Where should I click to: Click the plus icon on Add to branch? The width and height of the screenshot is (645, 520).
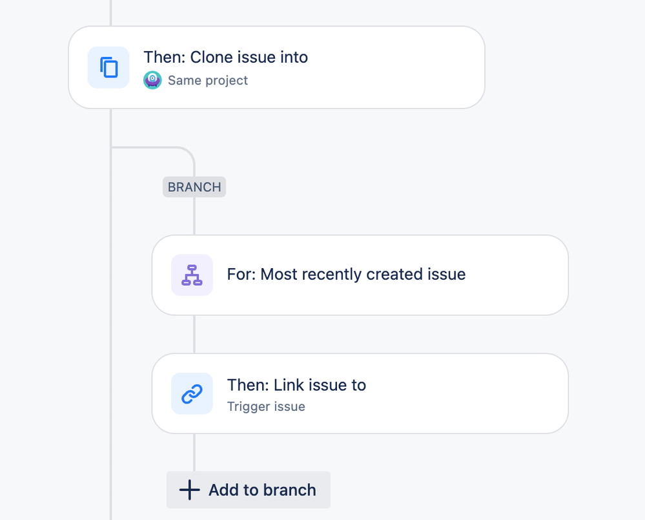pos(189,490)
